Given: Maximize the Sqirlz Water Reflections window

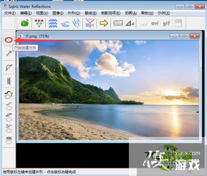Looking at the screenshot, I should click(190, 7).
